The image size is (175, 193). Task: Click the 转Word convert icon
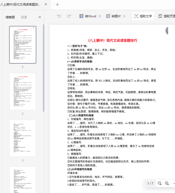82,16
